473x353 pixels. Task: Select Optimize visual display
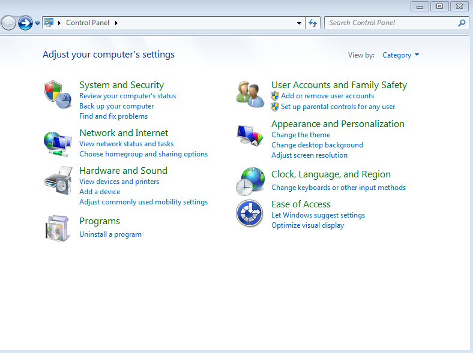[307, 225]
